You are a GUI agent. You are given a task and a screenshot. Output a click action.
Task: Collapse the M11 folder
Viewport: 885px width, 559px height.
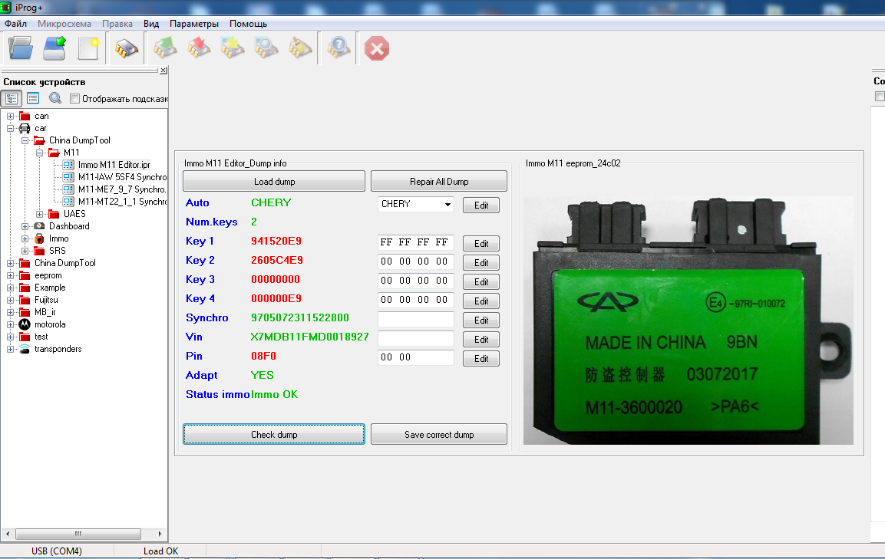[39, 153]
